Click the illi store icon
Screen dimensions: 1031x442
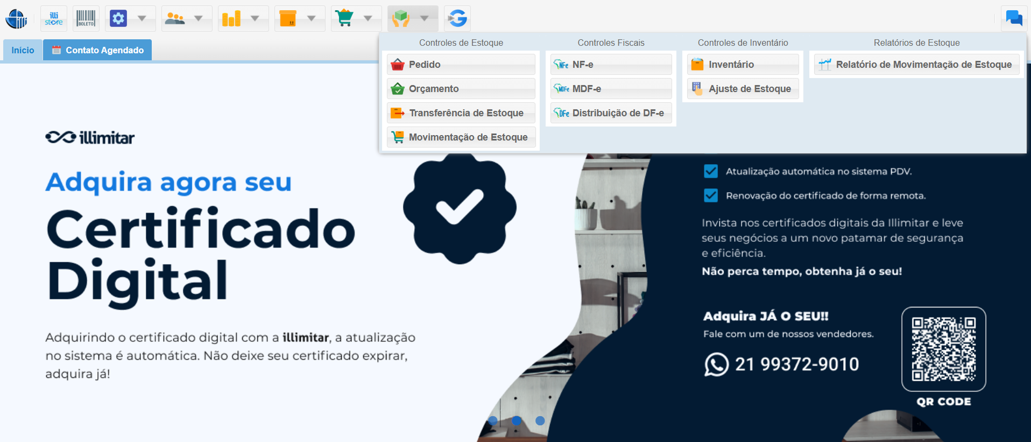point(54,19)
